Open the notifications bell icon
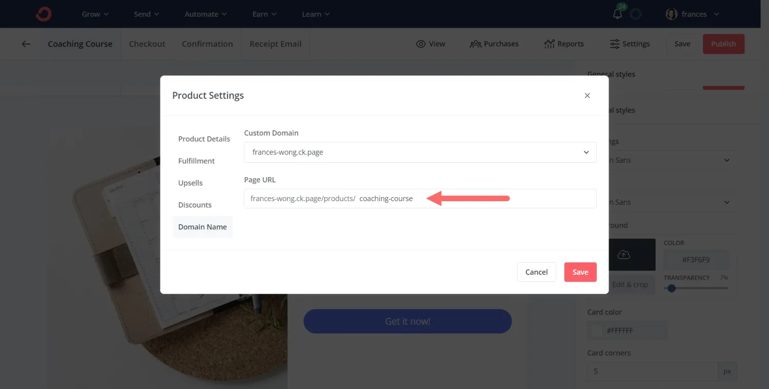 [618, 14]
